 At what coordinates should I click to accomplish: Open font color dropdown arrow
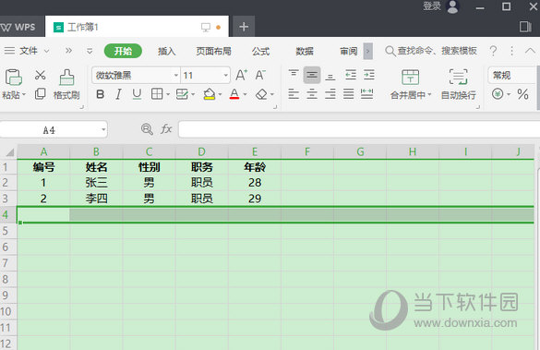[246, 94]
